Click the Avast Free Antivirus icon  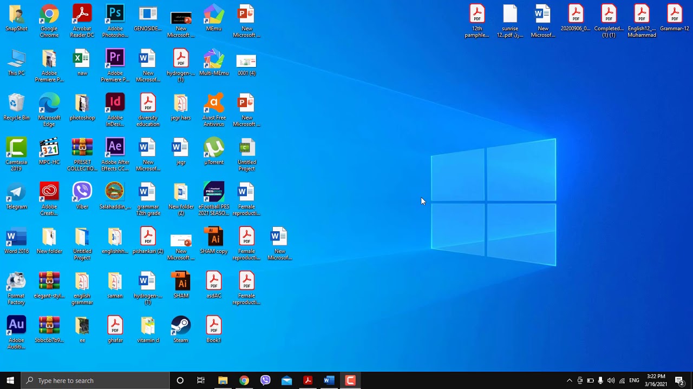214,110
